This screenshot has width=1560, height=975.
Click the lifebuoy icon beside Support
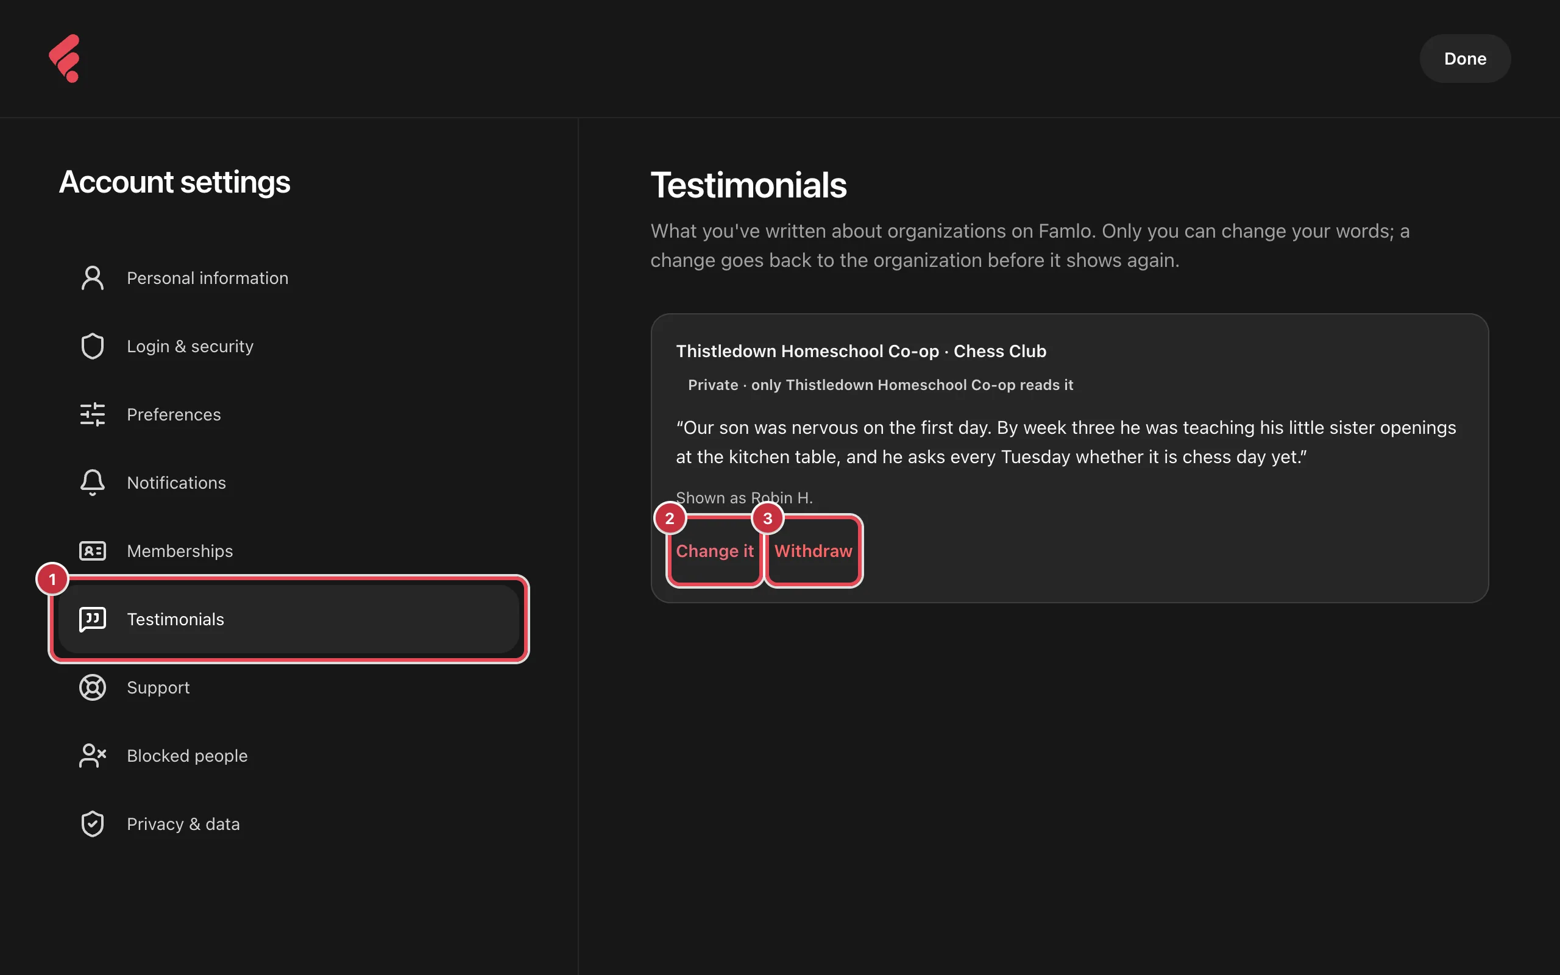point(92,687)
